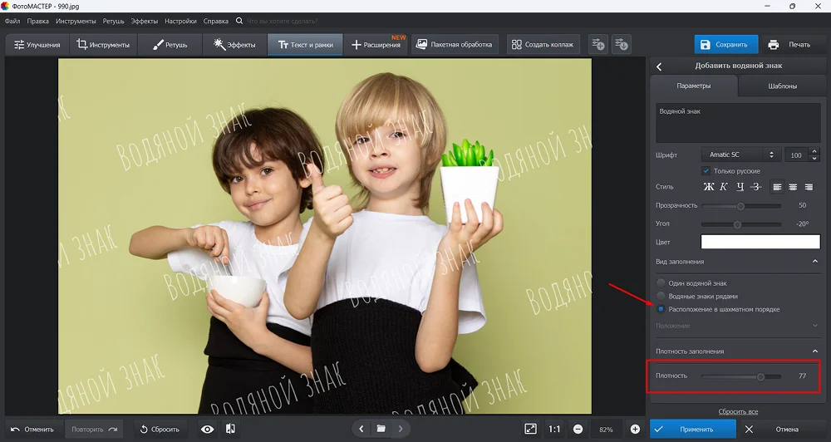Collapse the Вид заполнения section
Viewport: 831px width, 442px height.
(815, 261)
